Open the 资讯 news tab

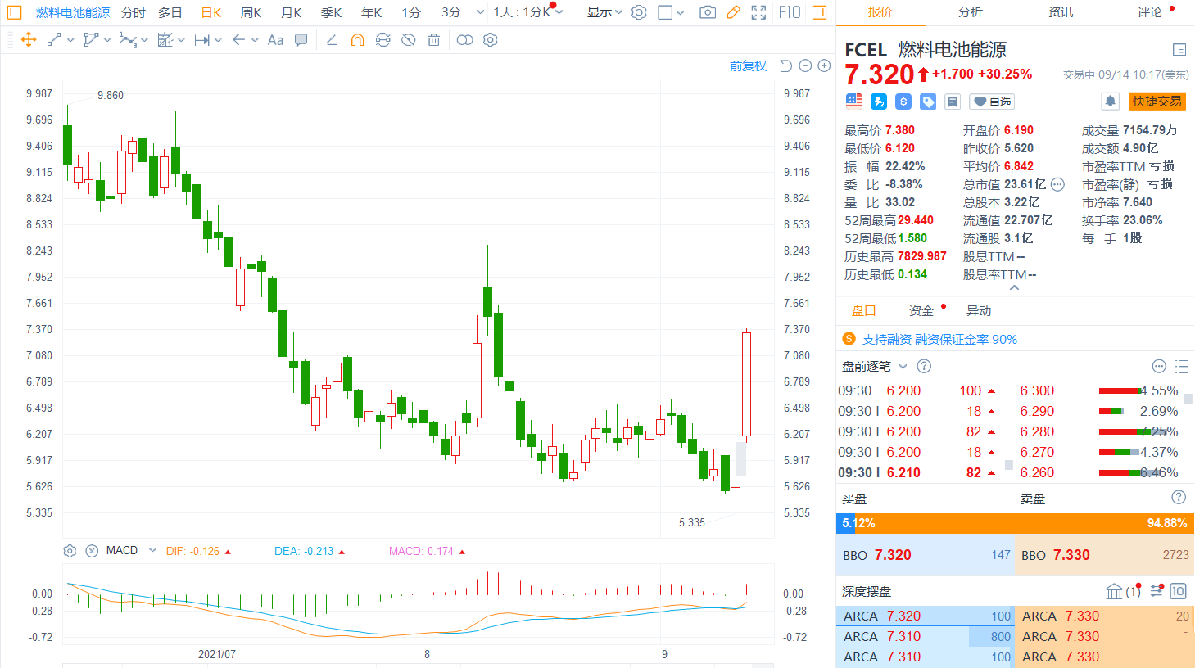click(1060, 12)
